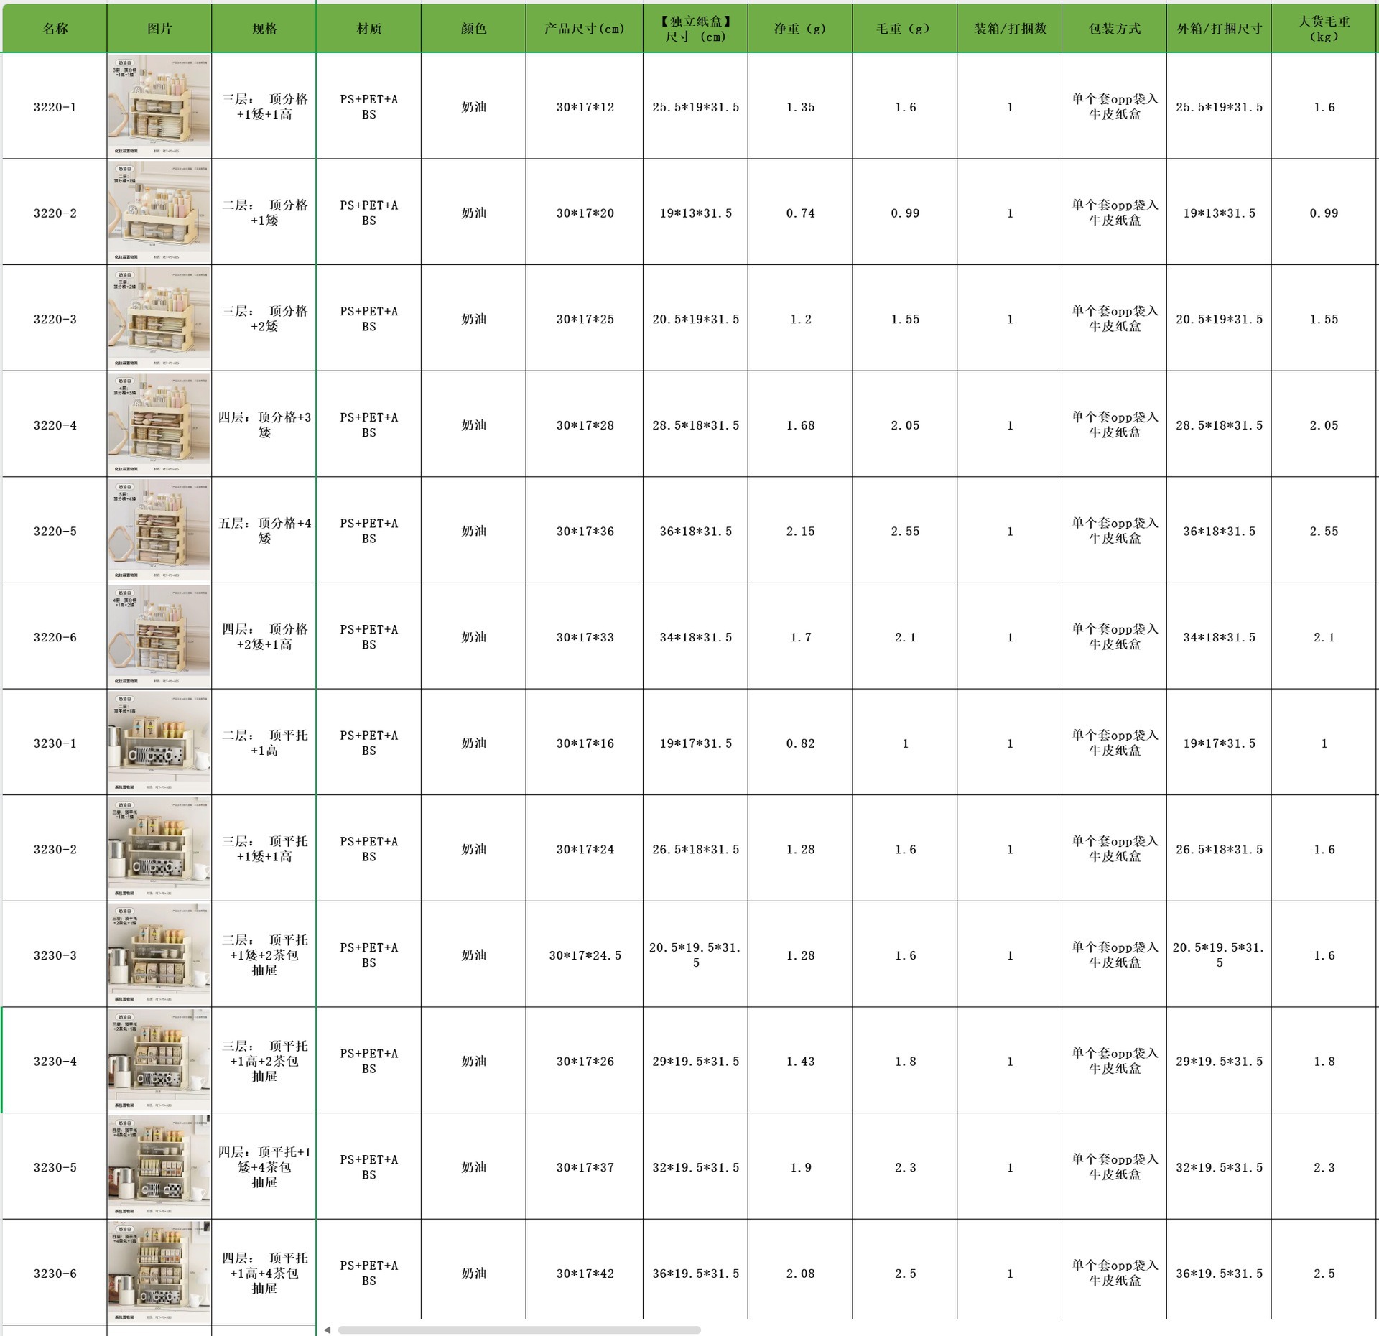This screenshot has width=1379, height=1336.
Task: Click the 包装方式 column header
Action: [x=1114, y=29]
